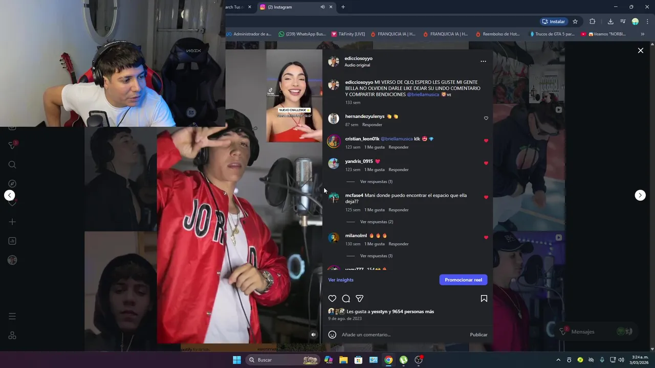Image resolution: width=655 pixels, height=368 pixels.
Task: Open Administrador de a... bookmark
Action: [x=249, y=34]
